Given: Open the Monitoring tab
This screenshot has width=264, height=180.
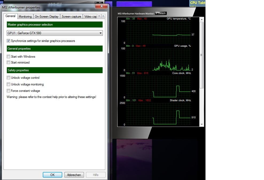Looking at the screenshot, I should [x=25, y=17].
